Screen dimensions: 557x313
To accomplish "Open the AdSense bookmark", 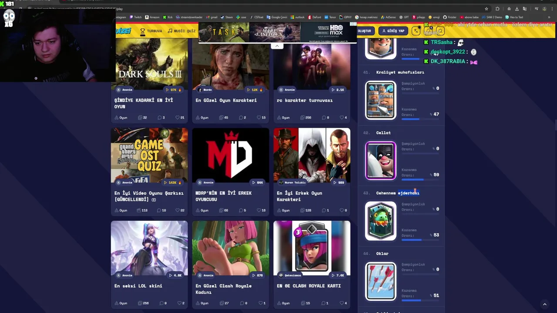I will click(x=388, y=17).
